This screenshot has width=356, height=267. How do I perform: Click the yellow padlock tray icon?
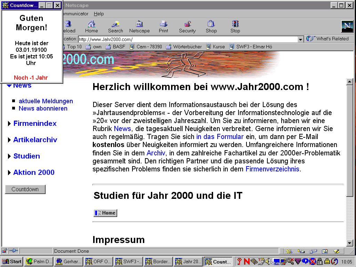pyautogui.click(x=327, y=261)
